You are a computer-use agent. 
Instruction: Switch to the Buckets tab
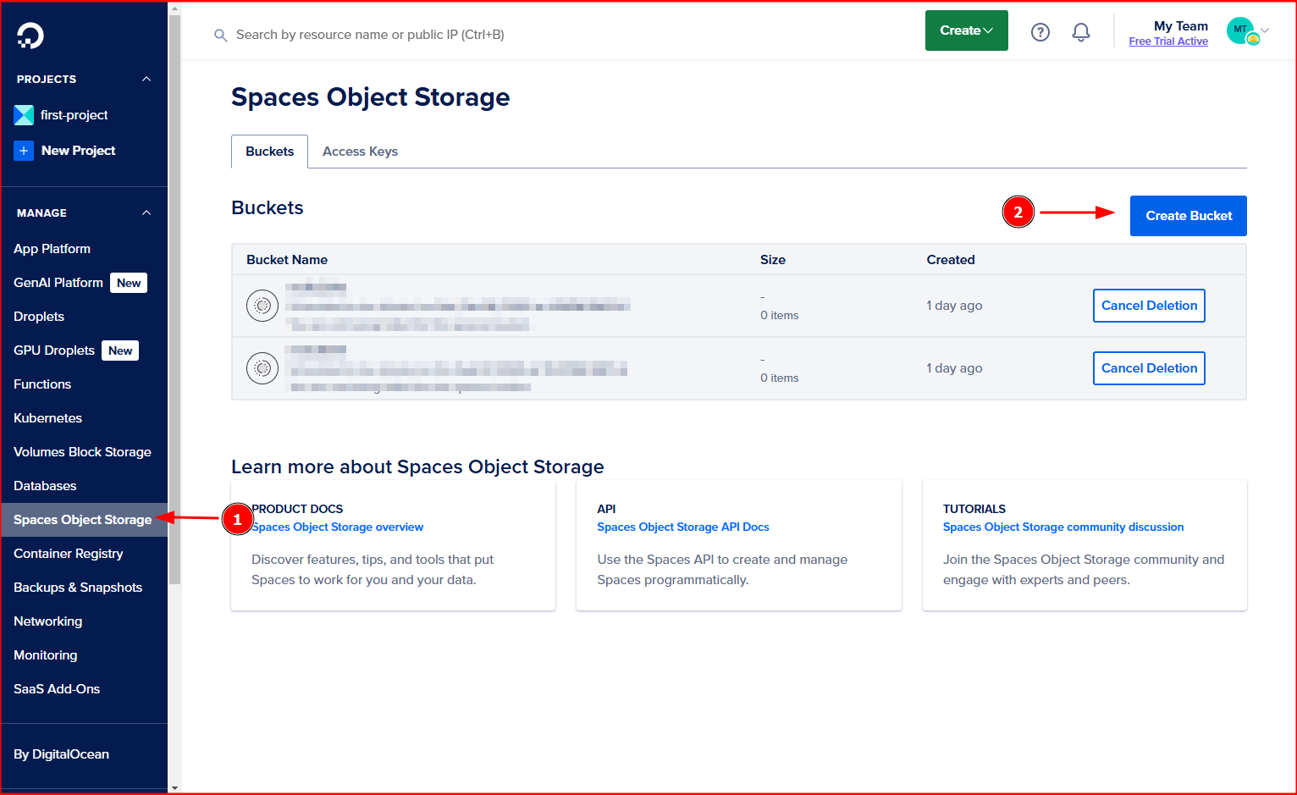point(269,152)
